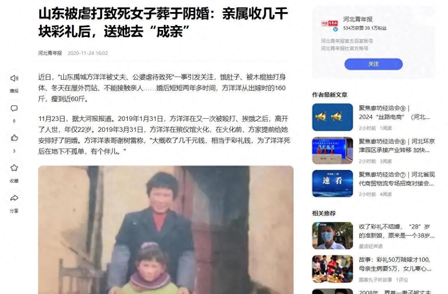The height and width of the screenshot is (294, 448).
Task: Like the article with thumbs-up icon
Action: [x=14, y=138]
